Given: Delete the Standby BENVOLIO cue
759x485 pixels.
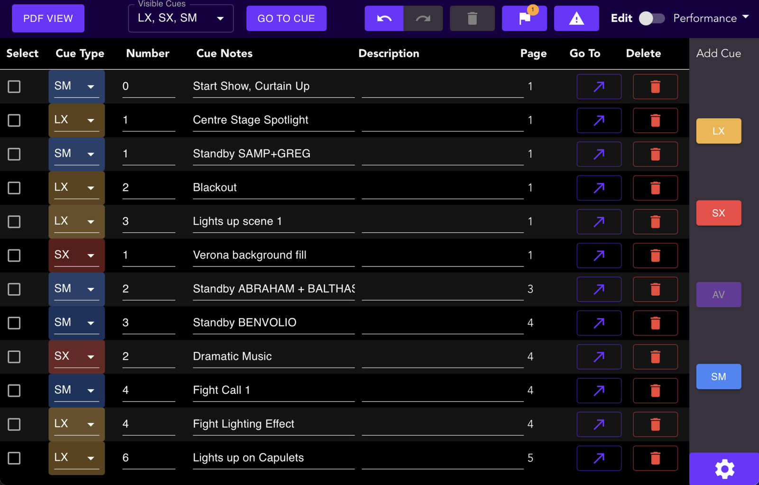Looking at the screenshot, I should coord(655,323).
